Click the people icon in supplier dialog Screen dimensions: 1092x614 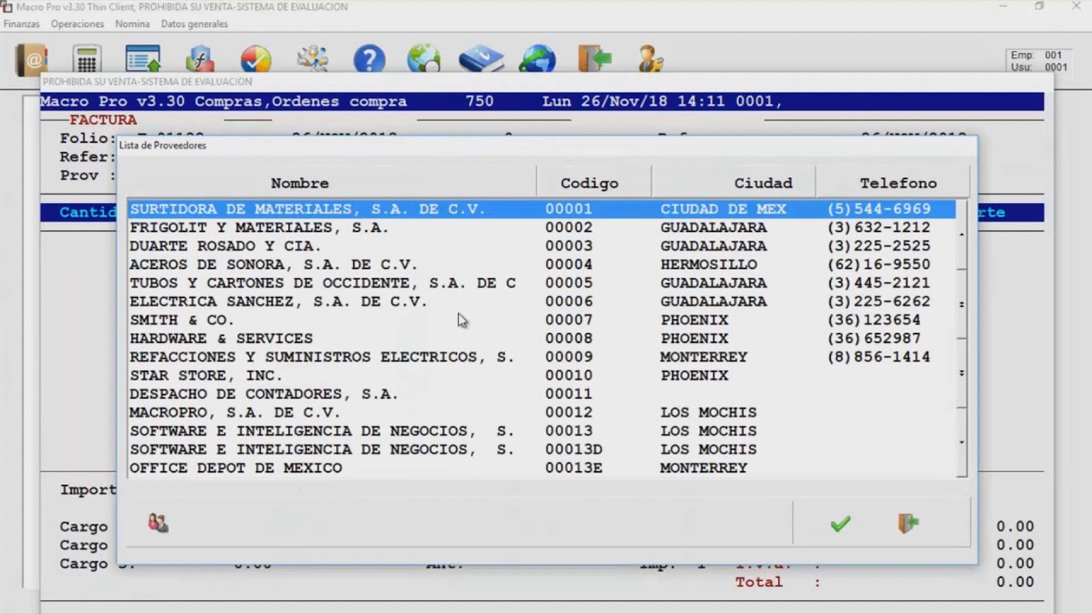[x=158, y=523]
